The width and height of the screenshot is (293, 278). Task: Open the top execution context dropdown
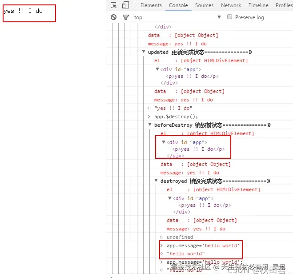click(x=177, y=17)
